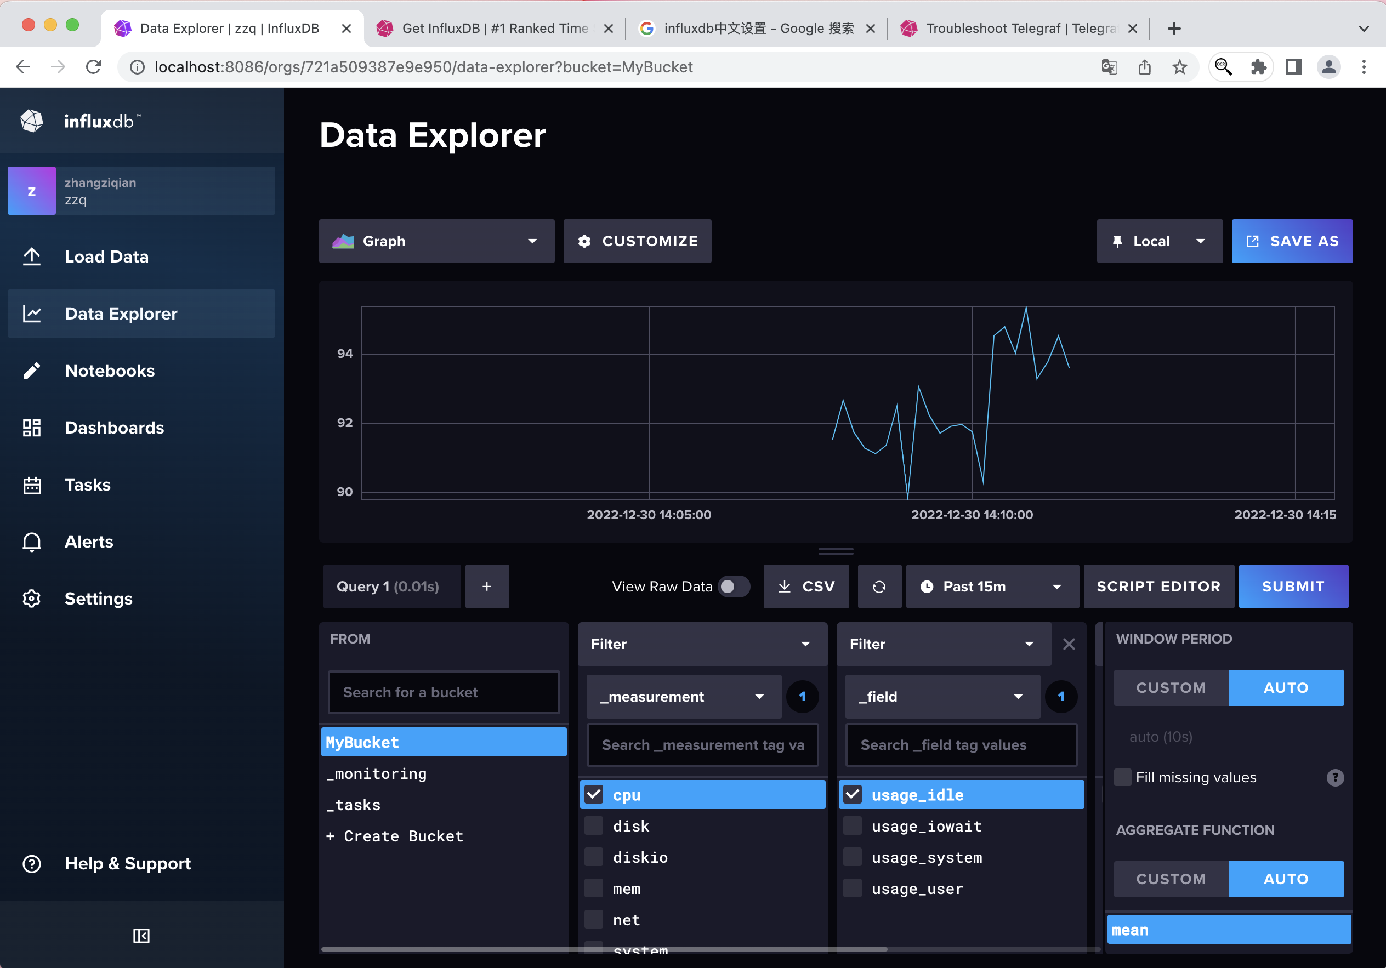Check the diskio measurement checkbox
Viewport: 1386px width, 968px height.
coord(593,857)
